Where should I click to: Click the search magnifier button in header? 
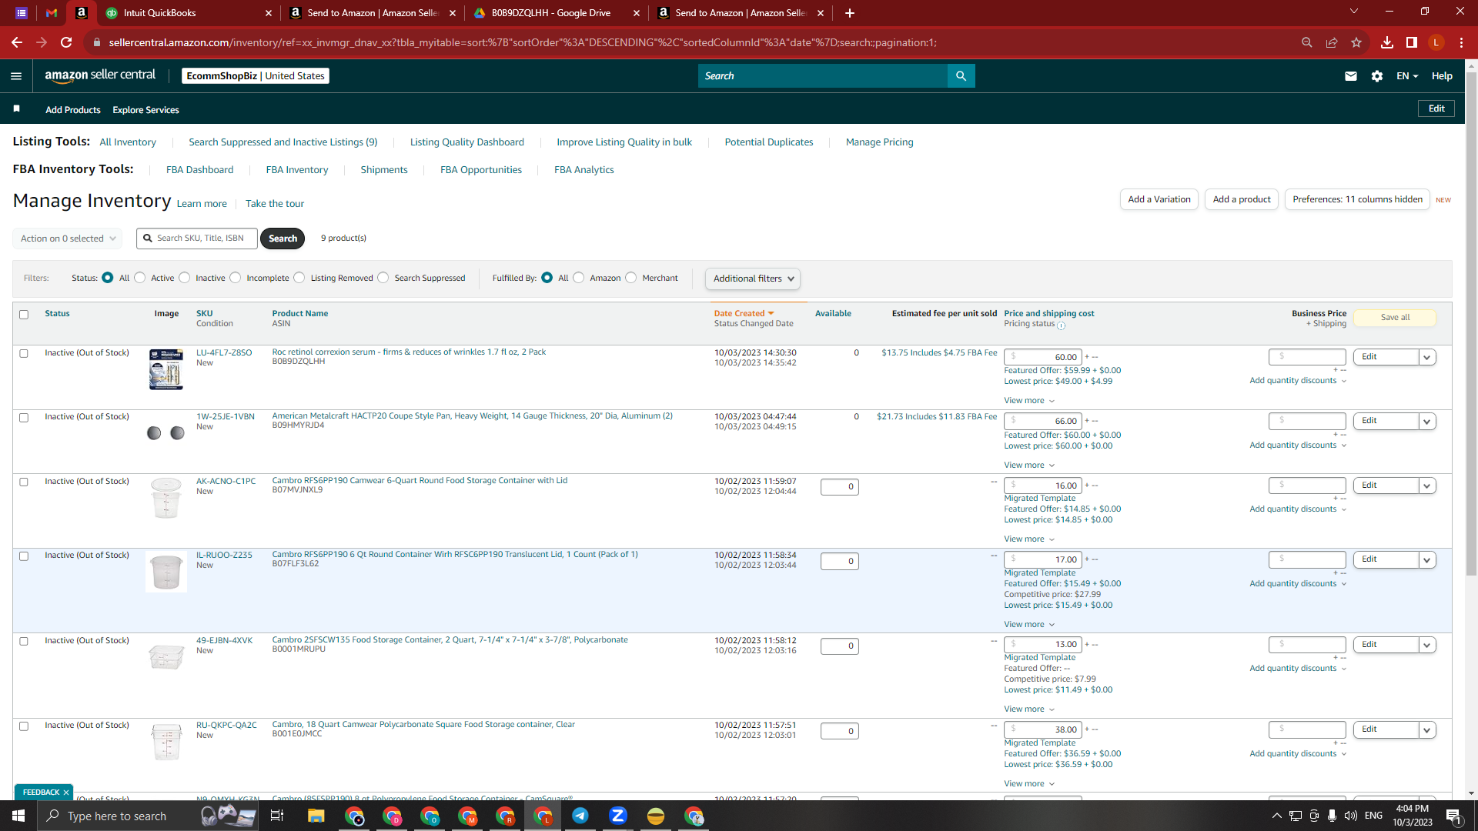pyautogui.click(x=961, y=75)
